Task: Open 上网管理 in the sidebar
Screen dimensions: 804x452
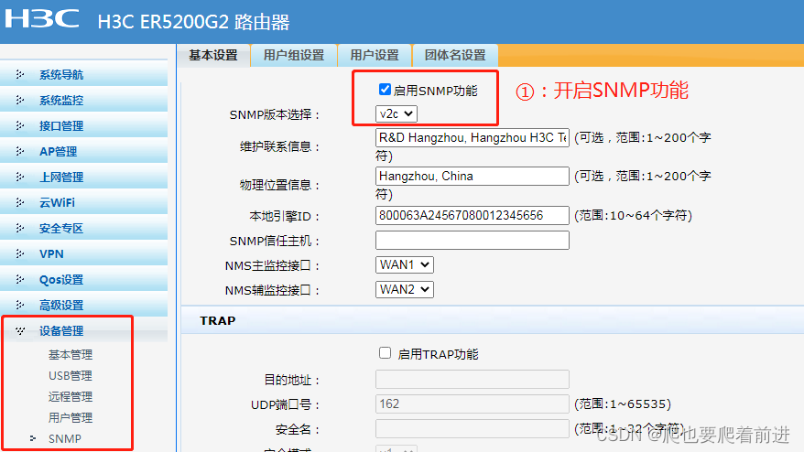Action: point(61,178)
